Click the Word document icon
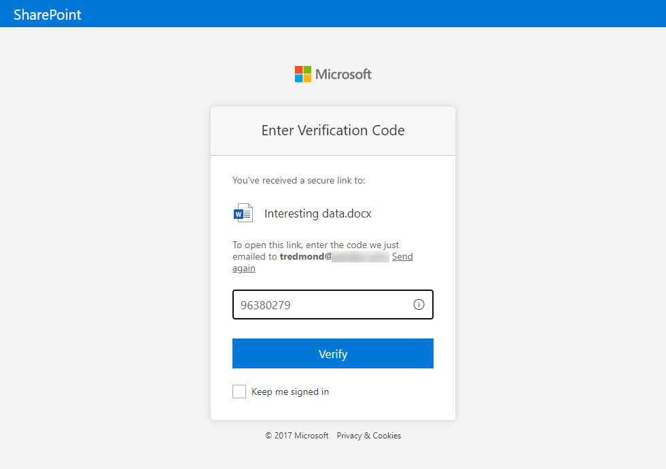Viewport: 666px width, 469px height. pos(243,213)
